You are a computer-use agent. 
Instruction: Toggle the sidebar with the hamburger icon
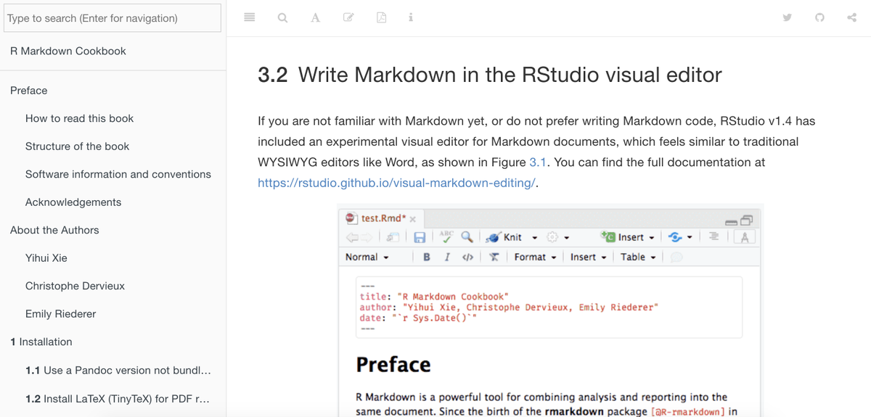249,18
